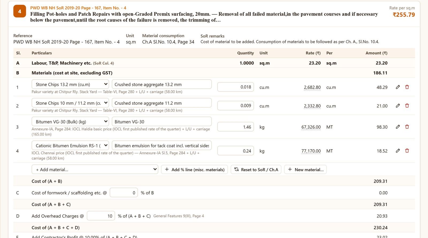Click the 0.018 quantity field

click(x=236, y=87)
